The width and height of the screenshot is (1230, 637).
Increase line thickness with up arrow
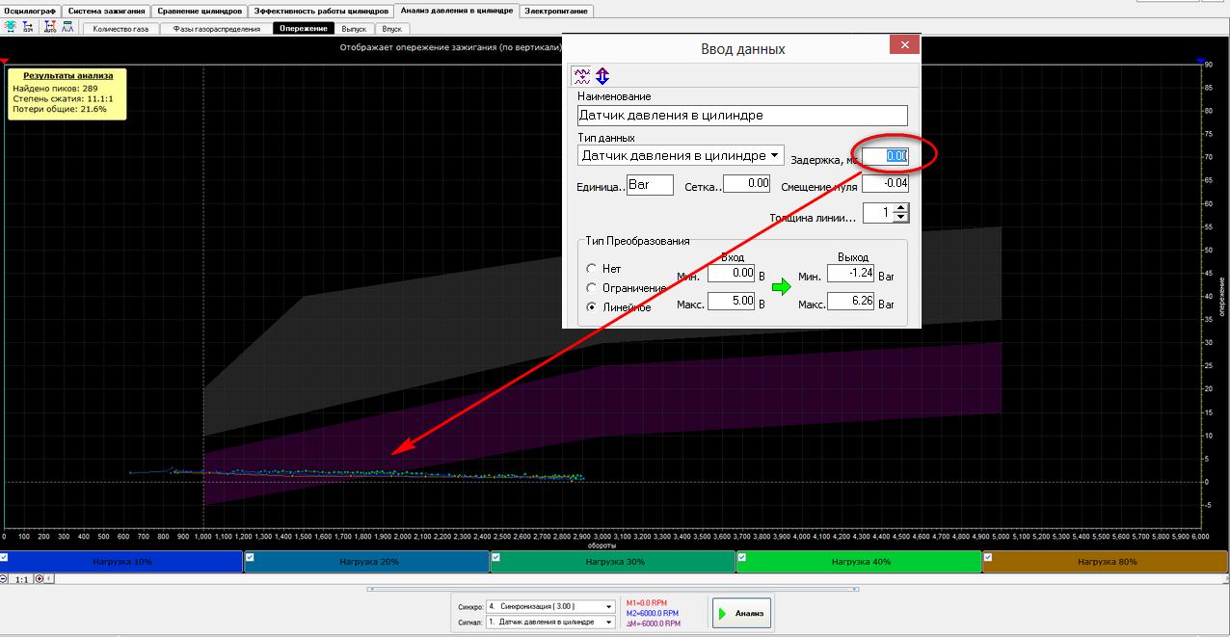900,208
